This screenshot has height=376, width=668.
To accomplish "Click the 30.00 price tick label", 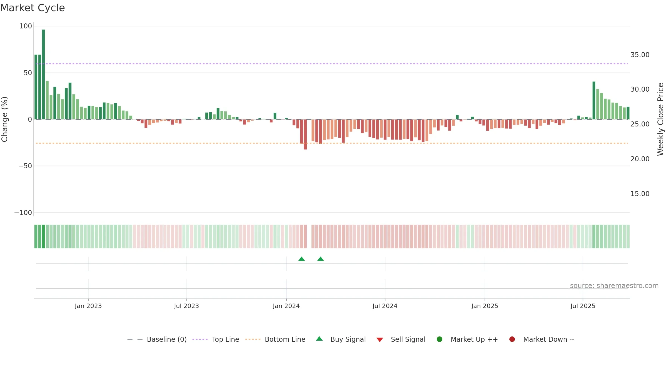I will coord(640,89).
